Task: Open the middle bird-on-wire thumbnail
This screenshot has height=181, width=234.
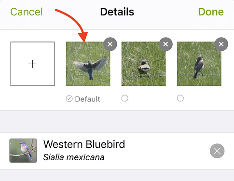Action: click(x=144, y=64)
